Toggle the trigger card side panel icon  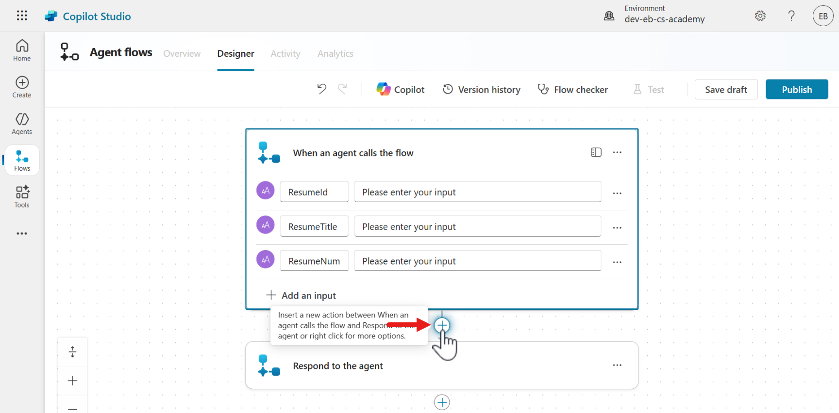pyautogui.click(x=596, y=153)
